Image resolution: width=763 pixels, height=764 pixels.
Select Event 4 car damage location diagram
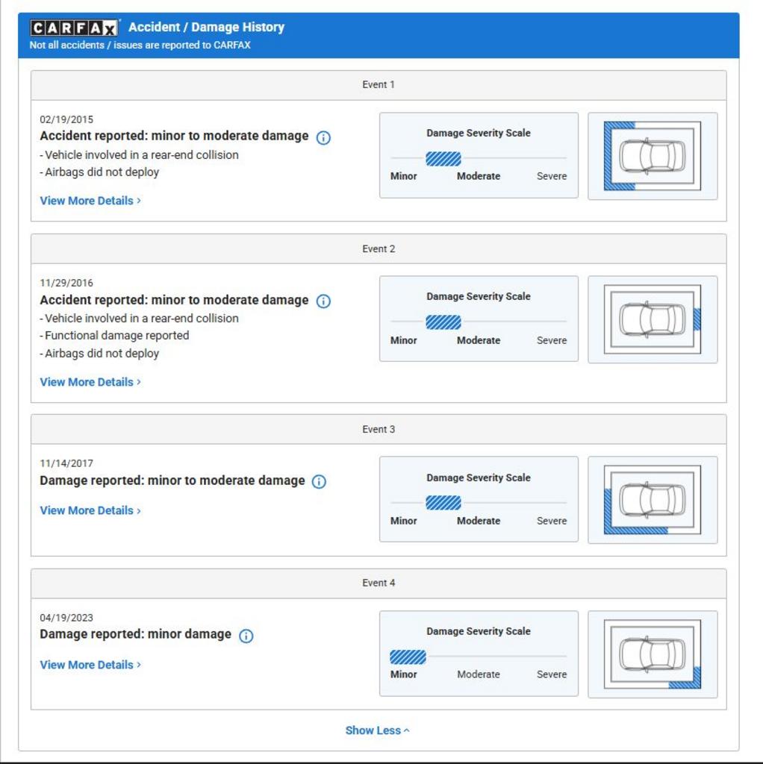[x=653, y=654]
